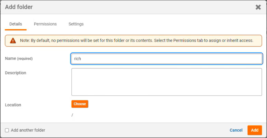Viewport: 267px width, 138px height.
Task: Switch to the Permissions tab
Action: (45, 24)
